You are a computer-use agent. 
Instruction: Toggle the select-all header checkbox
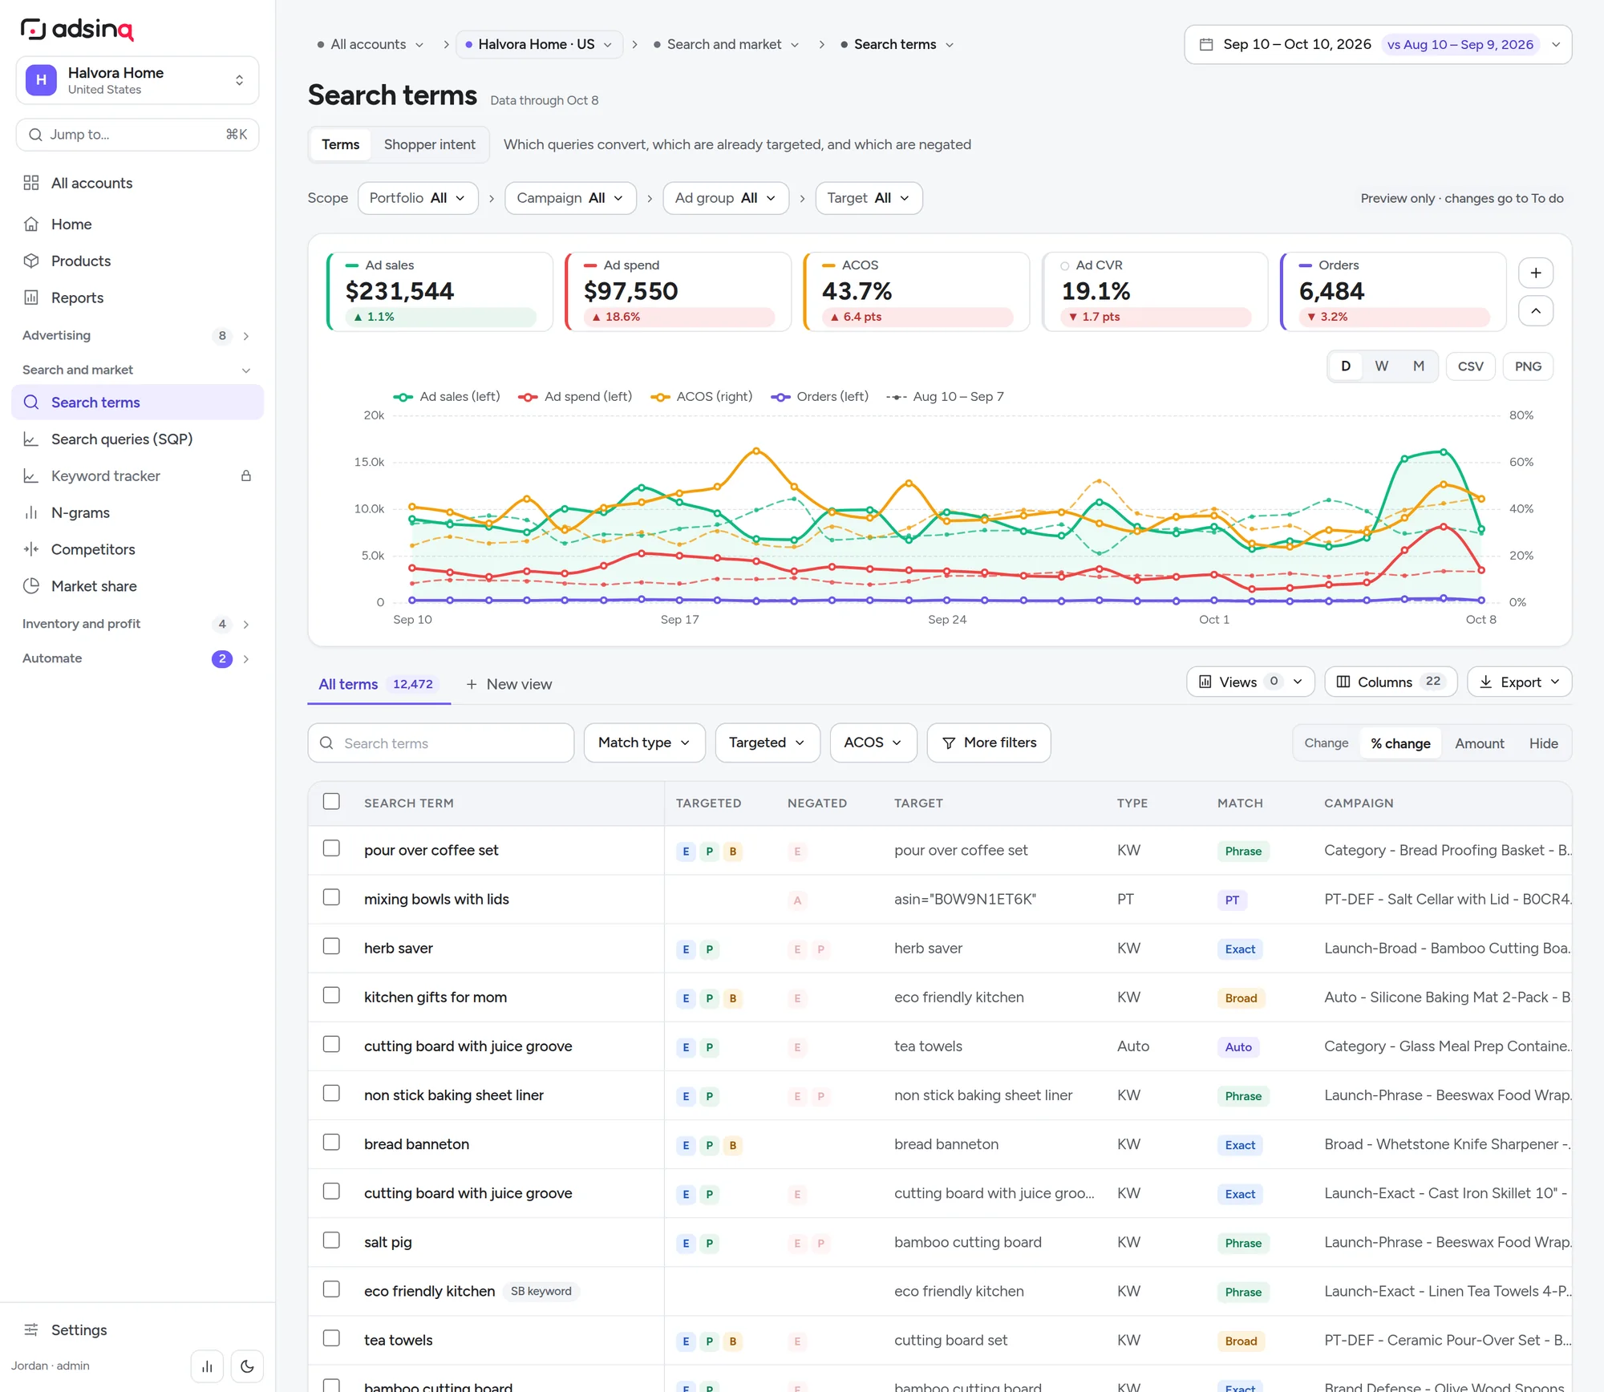(331, 802)
